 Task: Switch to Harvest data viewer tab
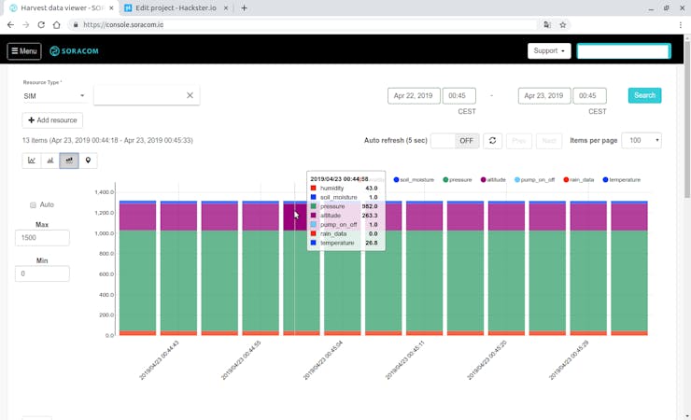[60, 7]
